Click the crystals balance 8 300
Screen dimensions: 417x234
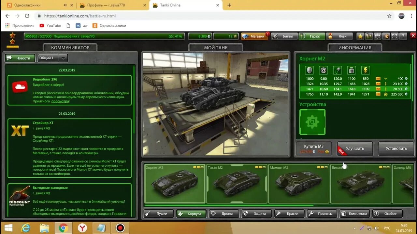tap(200, 36)
